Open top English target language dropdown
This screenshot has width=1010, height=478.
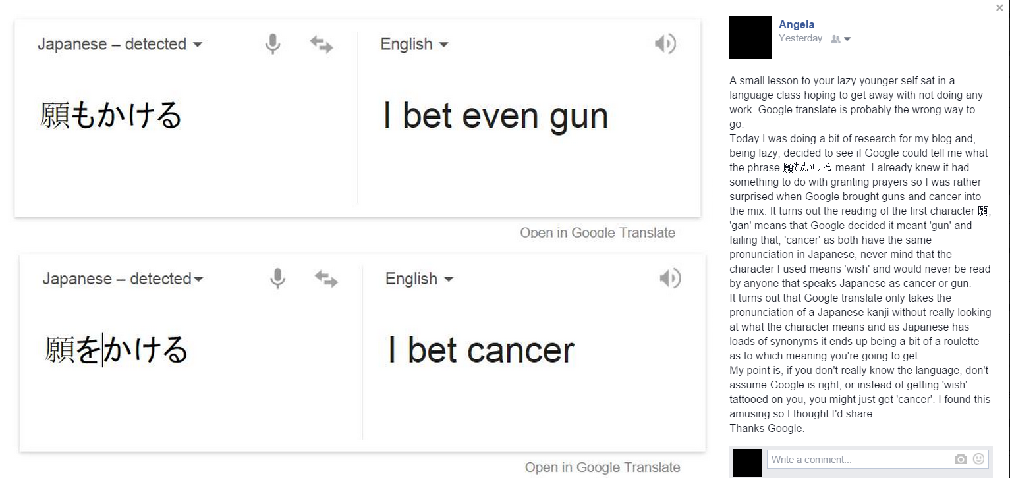[x=414, y=44]
